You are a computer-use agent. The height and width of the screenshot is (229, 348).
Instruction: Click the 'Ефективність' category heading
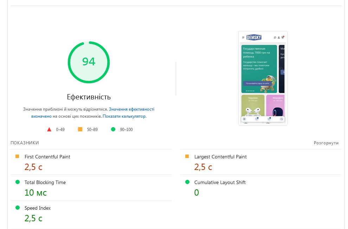(89, 97)
